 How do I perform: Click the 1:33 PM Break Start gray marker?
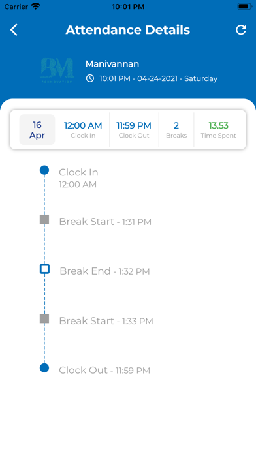[x=44, y=318]
